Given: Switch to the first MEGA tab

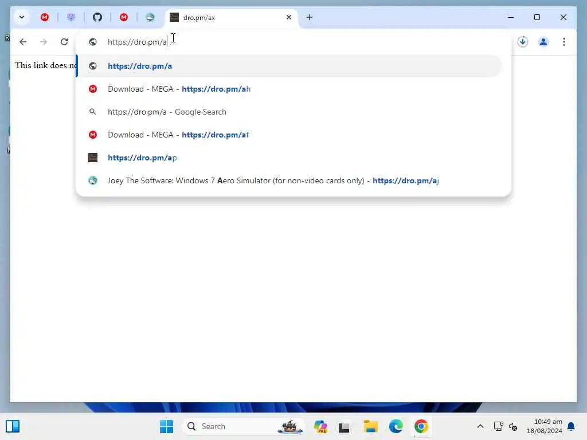Looking at the screenshot, I should (x=45, y=17).
